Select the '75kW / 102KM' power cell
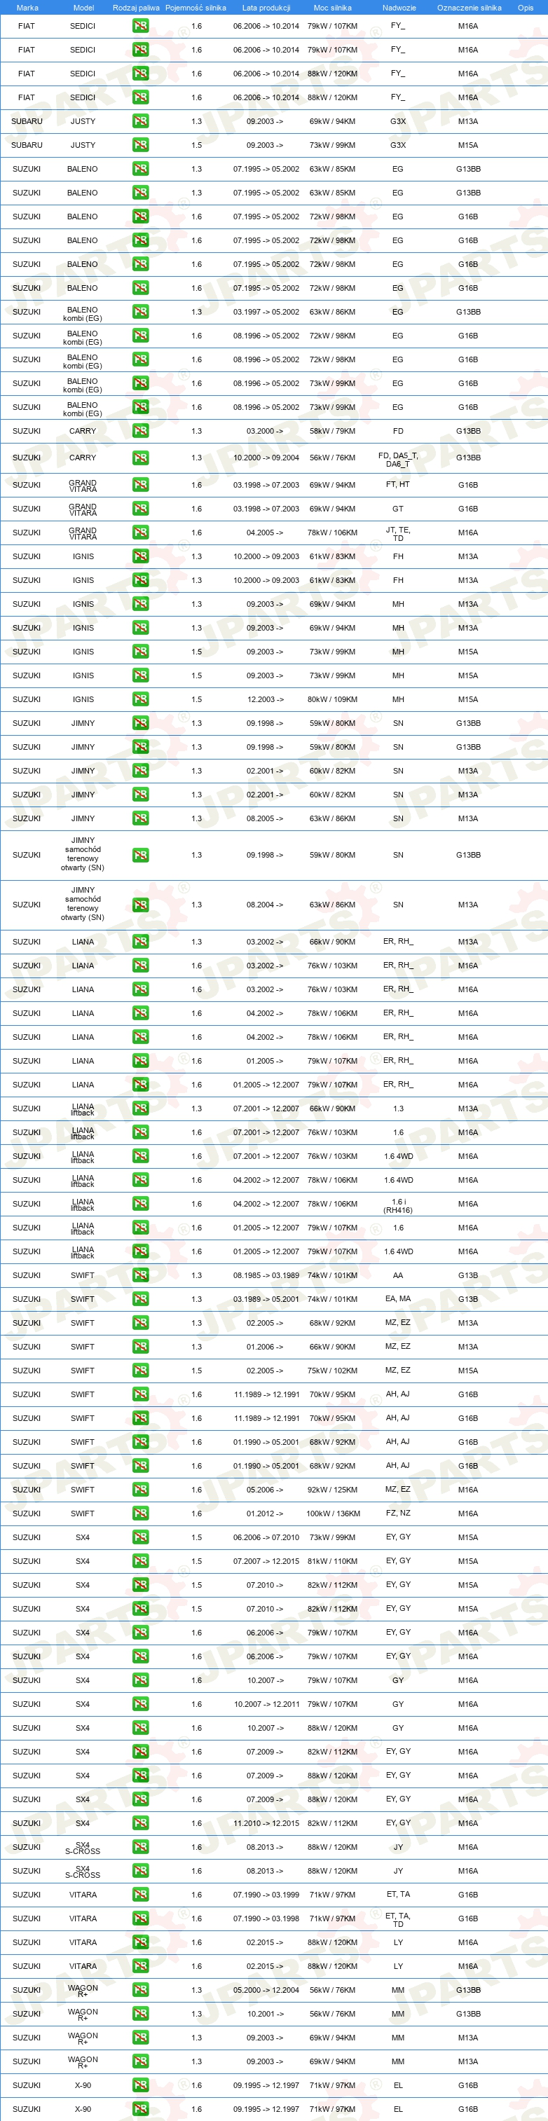This screenshot has height=2121, width=548. (332, 1371)
